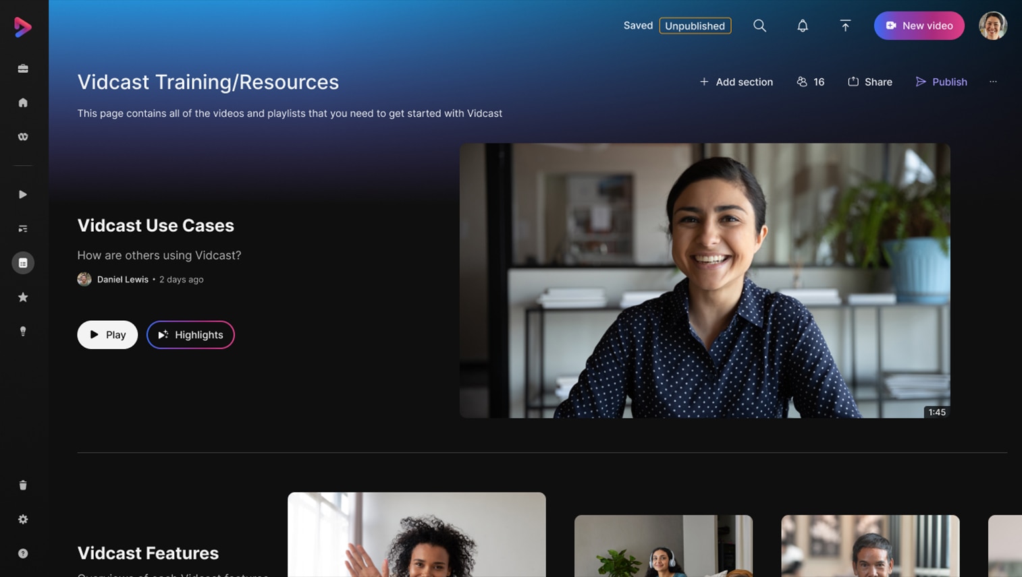Open the trash bin icon
This screenshot has width=1022, height=577.
point(23,485)
